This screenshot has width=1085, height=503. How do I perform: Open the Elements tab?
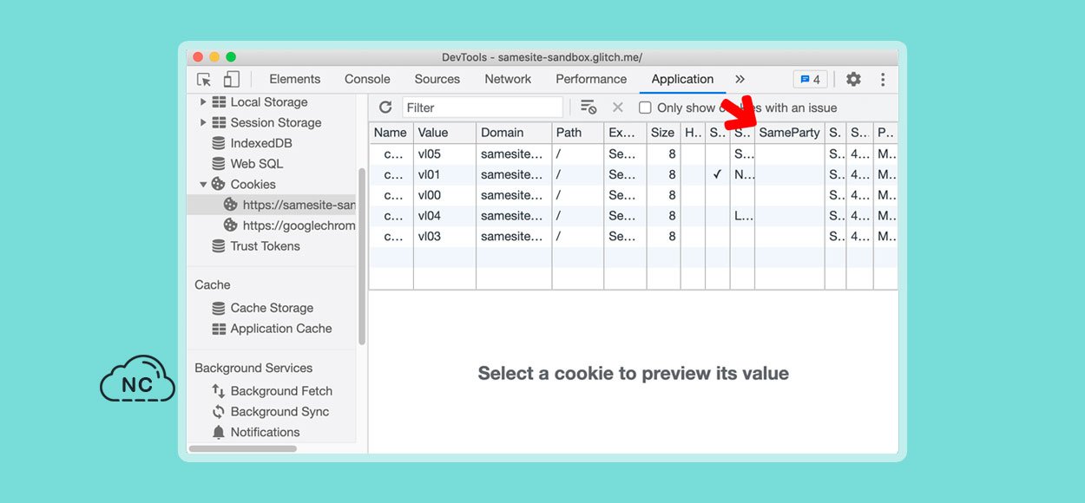click(x=295, y=79)
